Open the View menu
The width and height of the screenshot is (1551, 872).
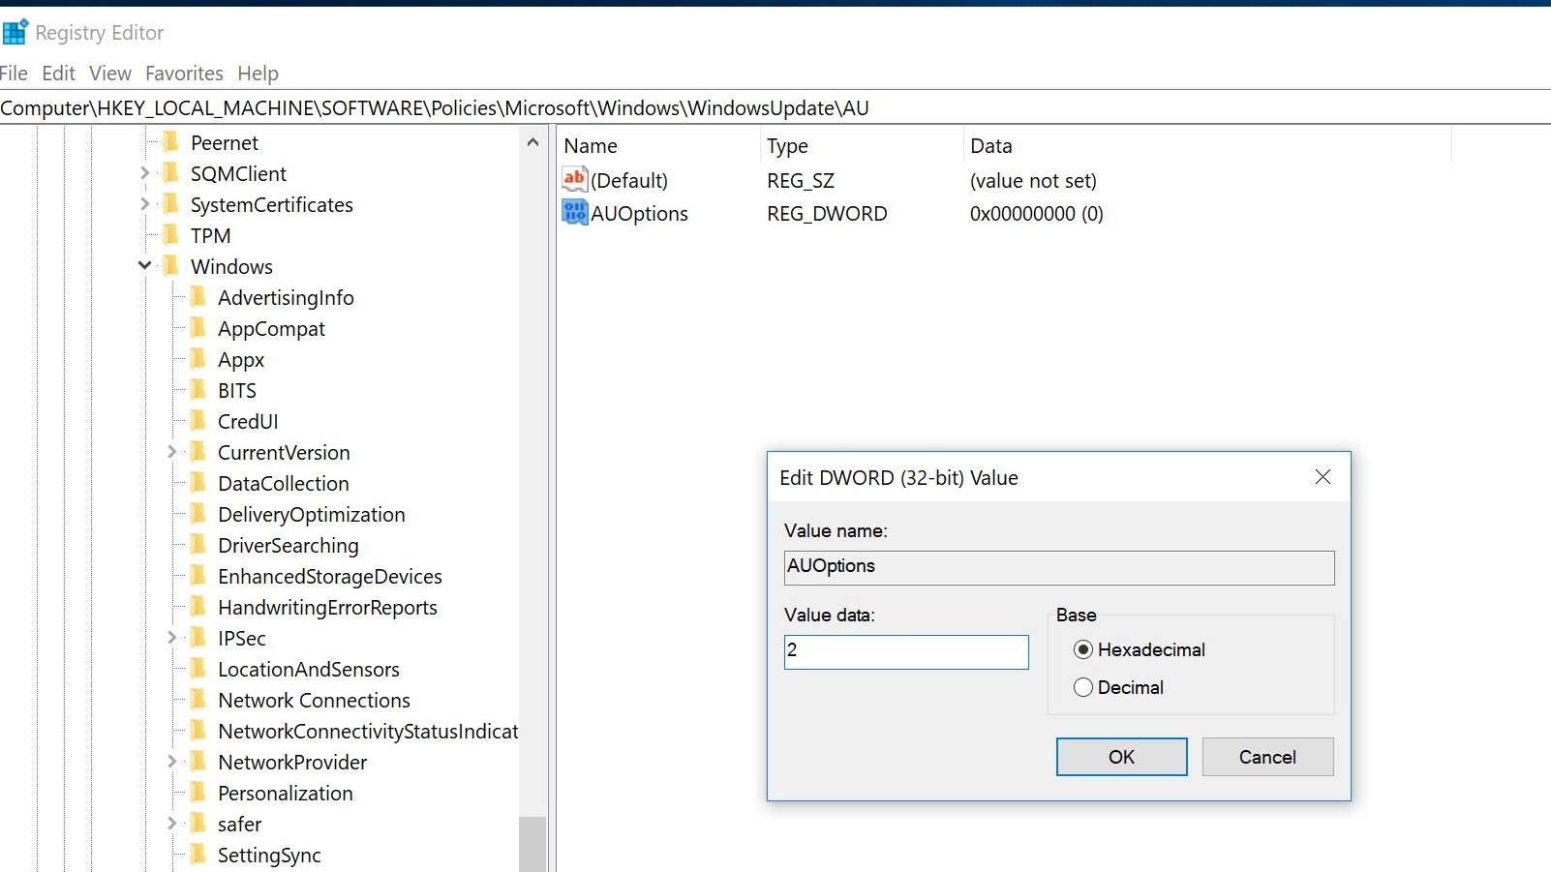pyautogui.click(x=110, y=74)
